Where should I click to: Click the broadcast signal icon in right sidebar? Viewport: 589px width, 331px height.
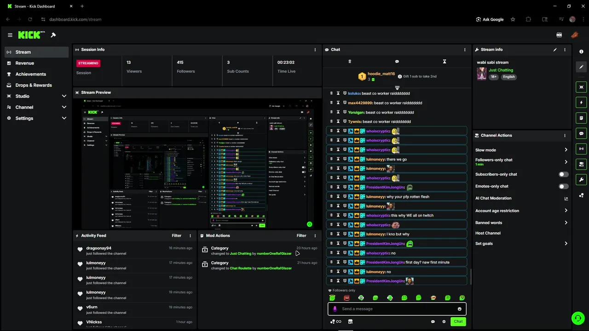point(581,149)
